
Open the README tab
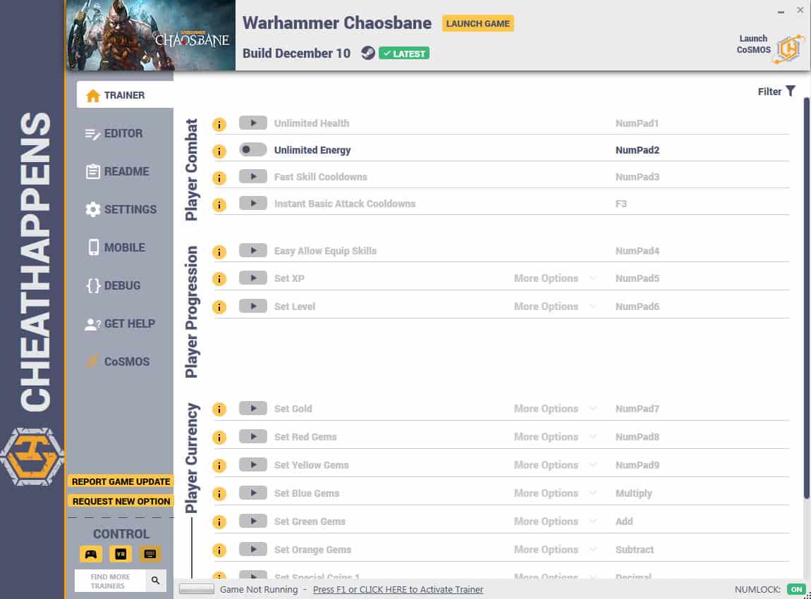[x=117, y=171]
